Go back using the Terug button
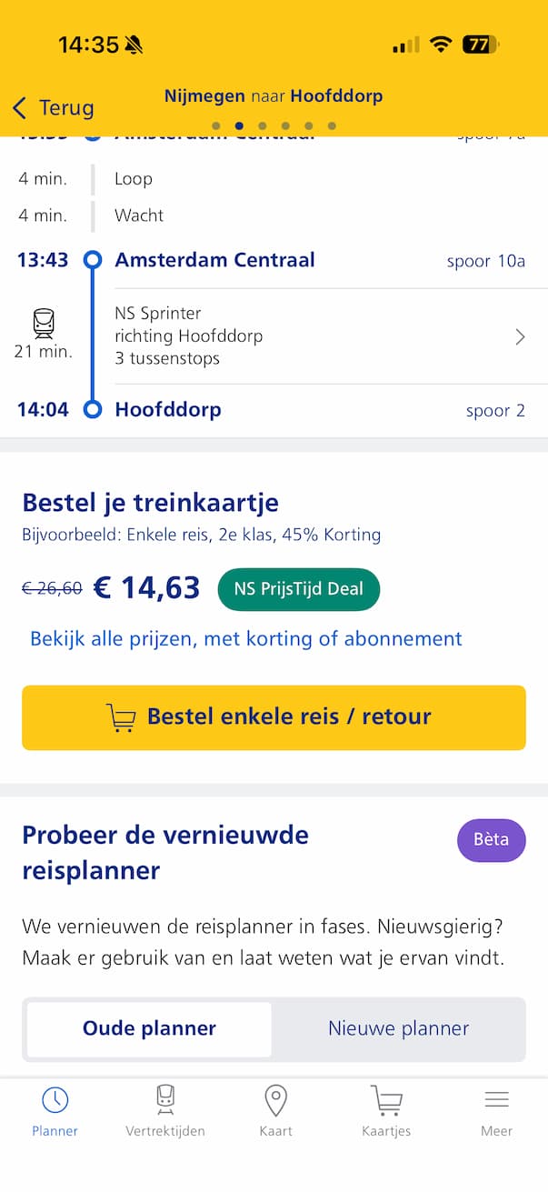The width and height of the screenshot is (548, 1192). [52, 107]
